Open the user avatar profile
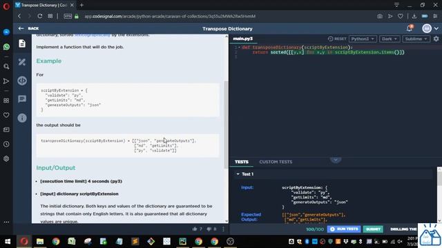The width and height of the screenshot is (442, 248). tap(427, 28)
